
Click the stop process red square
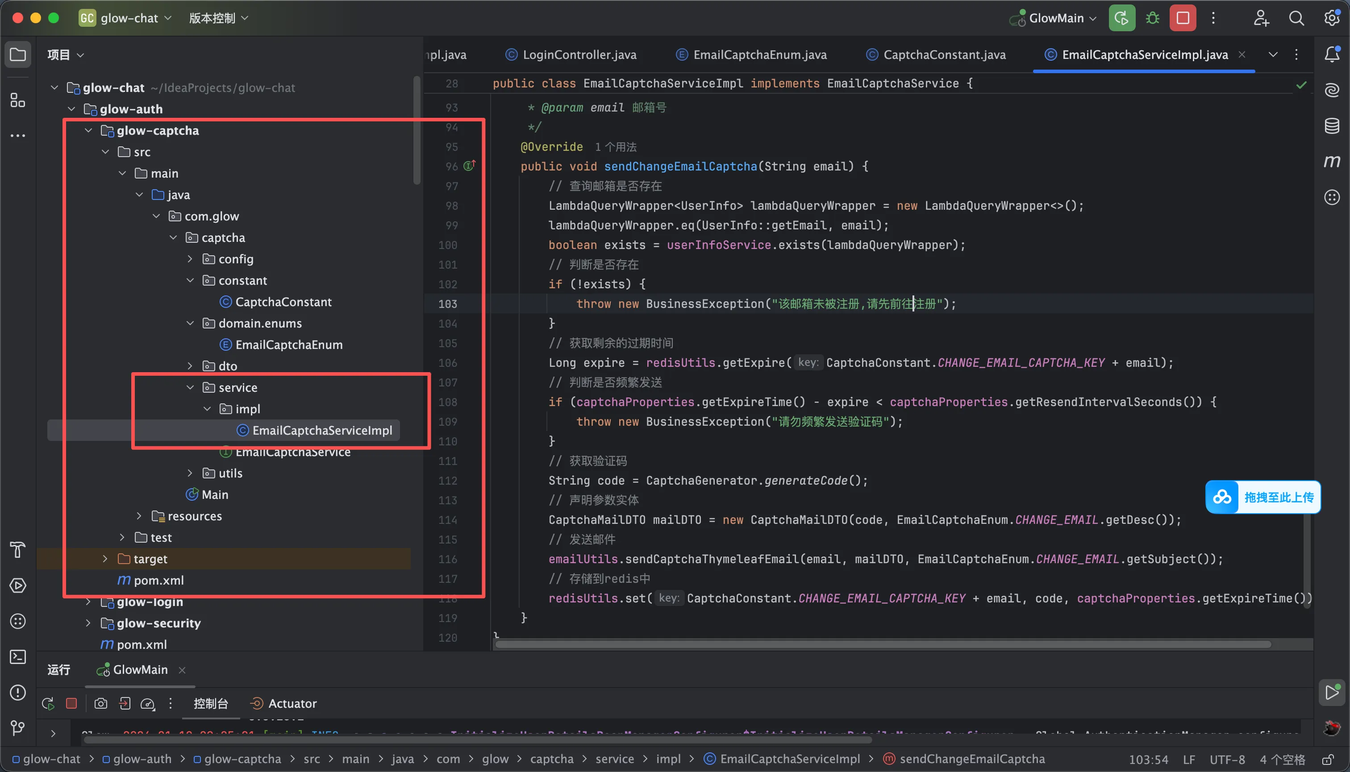pyautogui.click(x=1183, y=18)
